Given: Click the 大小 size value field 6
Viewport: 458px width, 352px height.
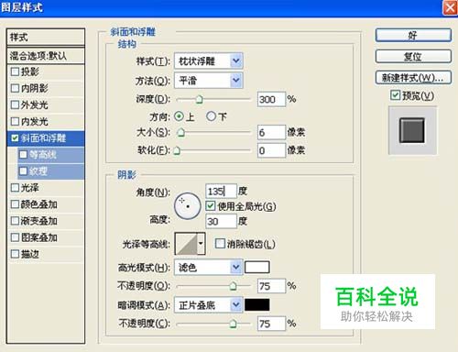Looking at the screenshot, I should pos(271,132).
